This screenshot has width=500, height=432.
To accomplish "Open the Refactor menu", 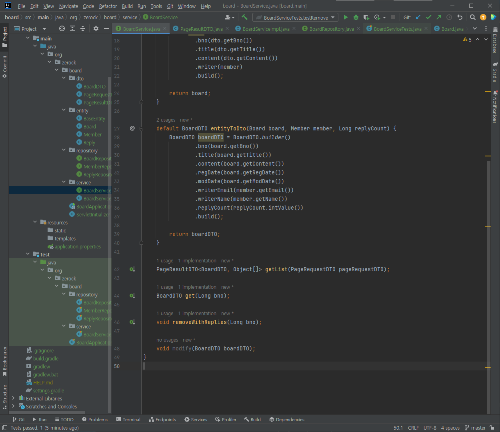I will point(108,6).
